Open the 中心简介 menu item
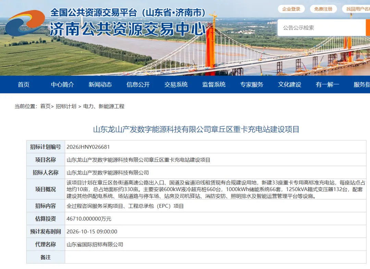 click(x=63, y=85)
